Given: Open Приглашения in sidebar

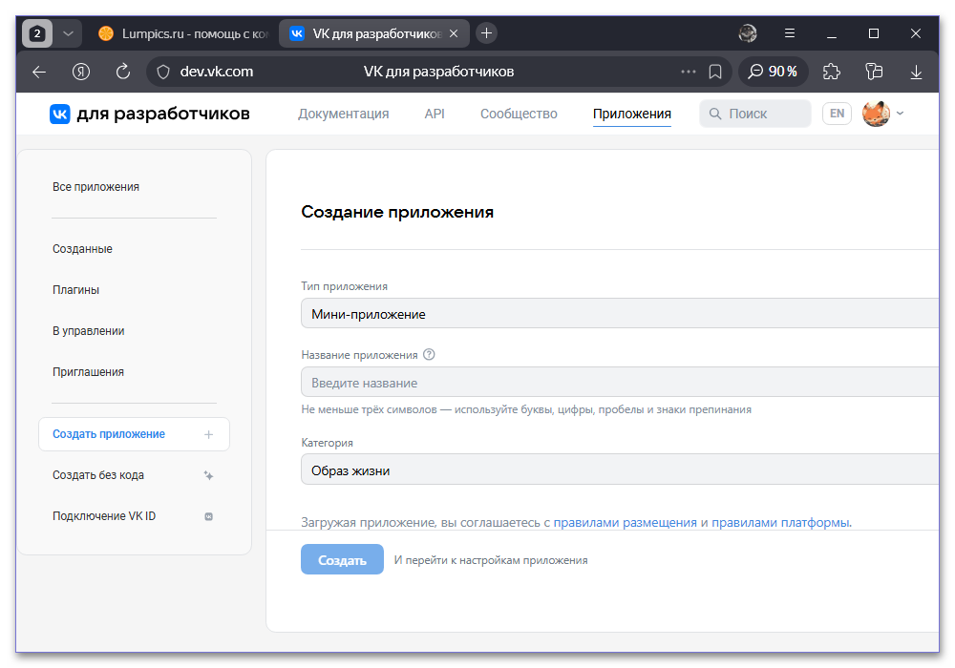Looking at the screenshot, I should coord(88,372).
